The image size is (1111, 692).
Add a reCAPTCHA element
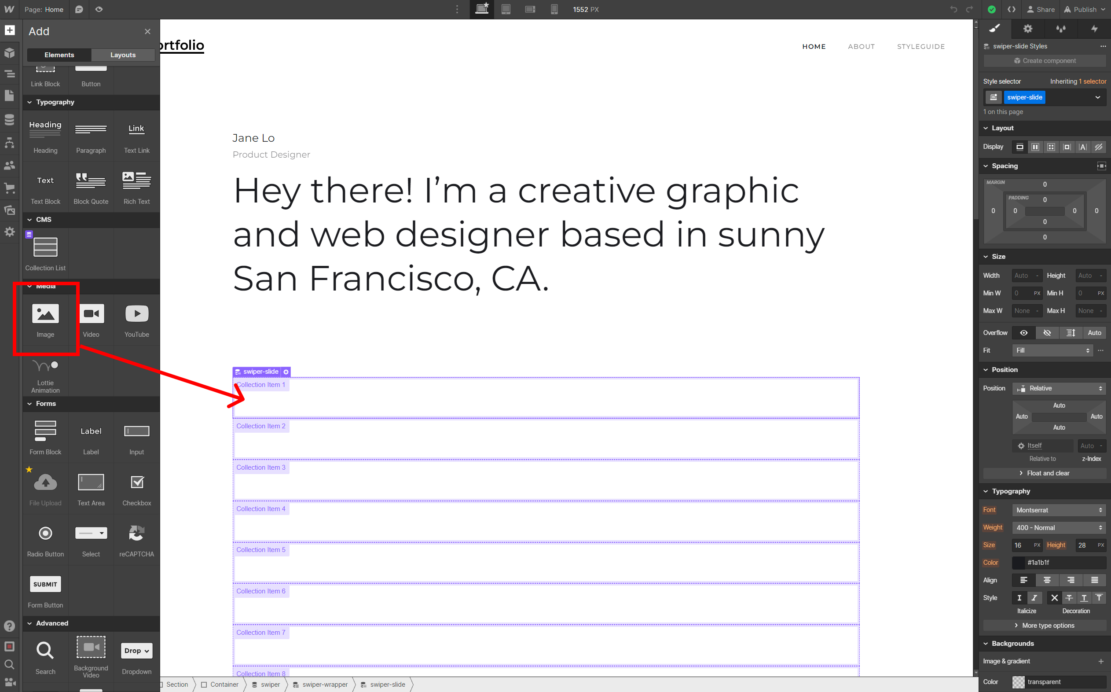point(137,540)
